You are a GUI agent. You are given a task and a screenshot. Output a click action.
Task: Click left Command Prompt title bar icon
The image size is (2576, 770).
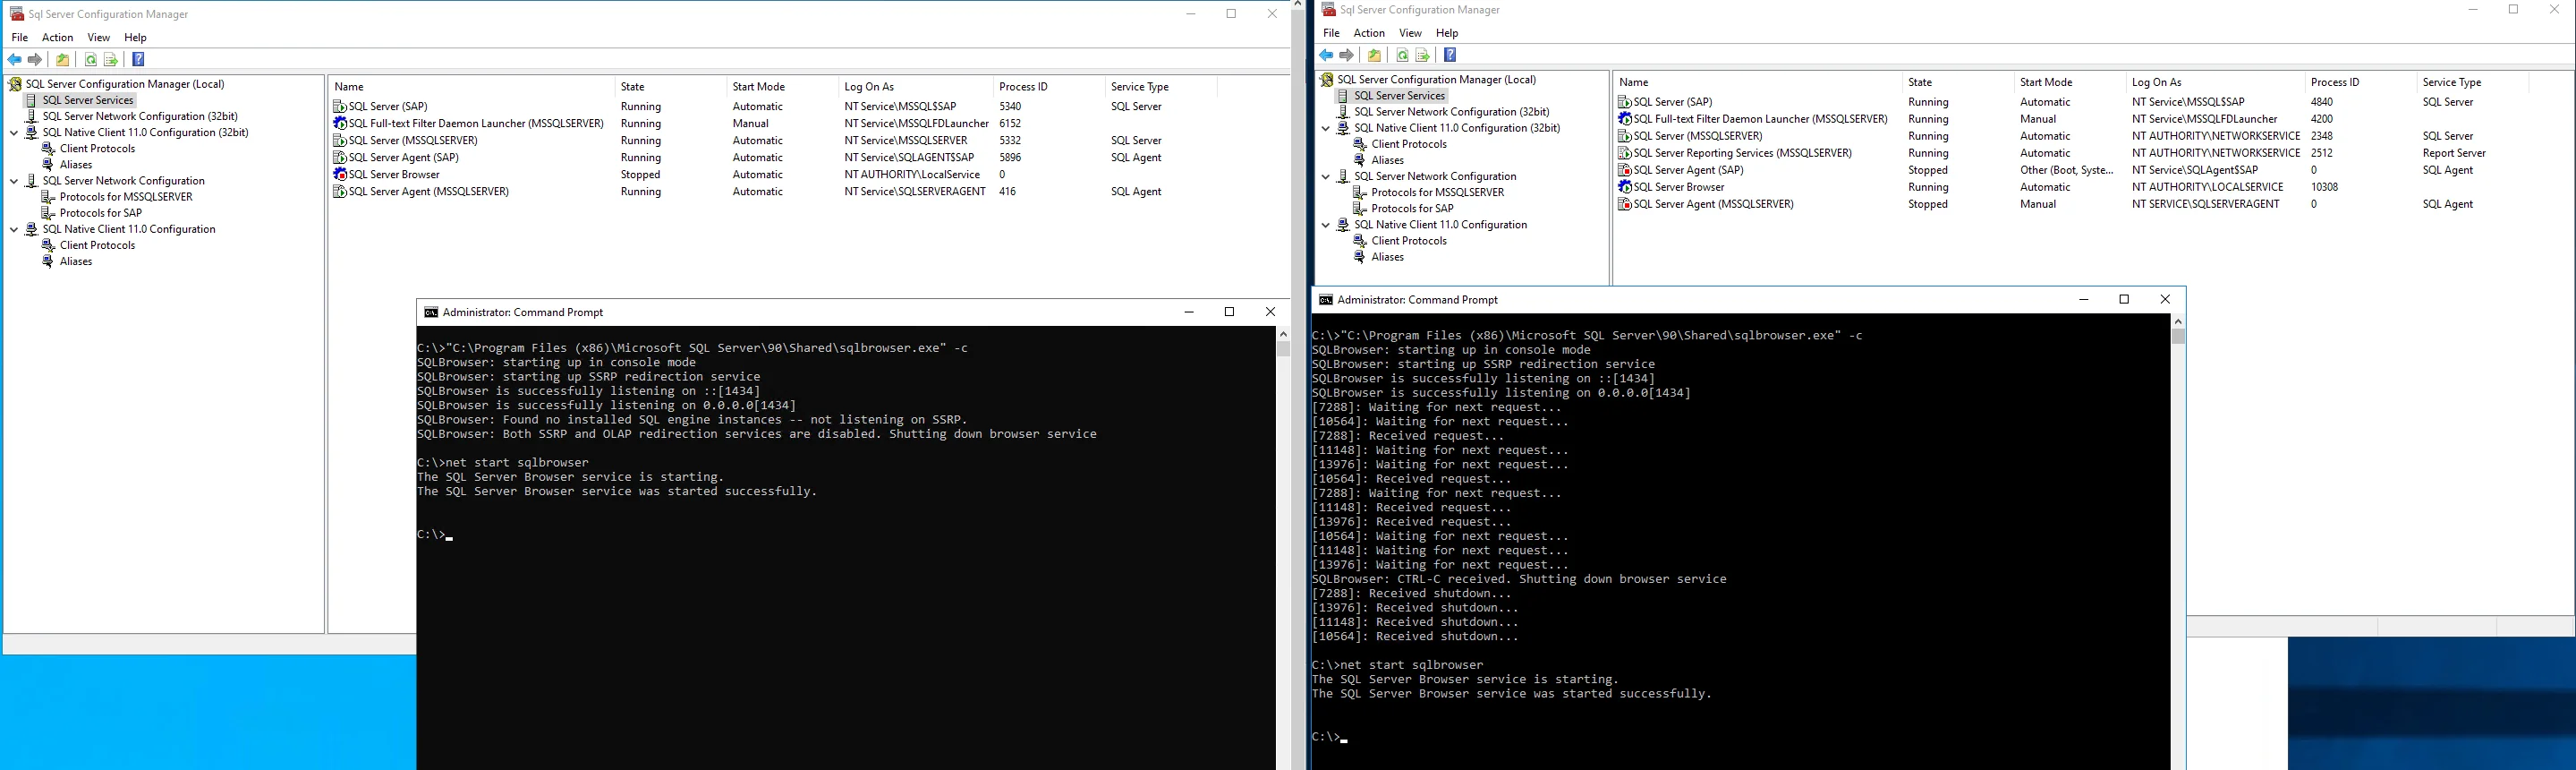tap(431, 312)
